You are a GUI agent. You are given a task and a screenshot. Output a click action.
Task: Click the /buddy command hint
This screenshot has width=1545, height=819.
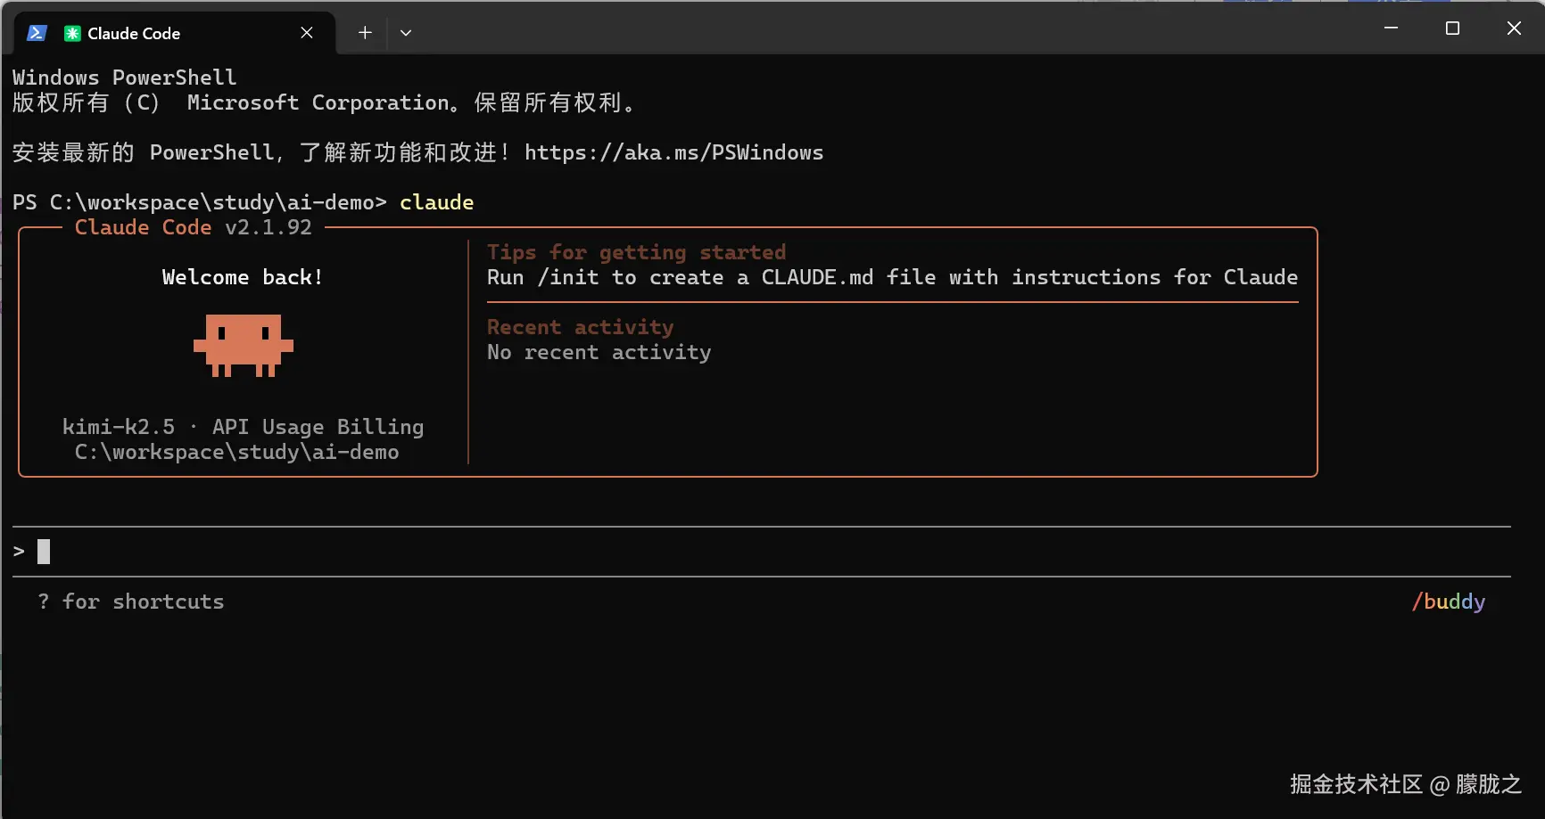coord(1448,602)
